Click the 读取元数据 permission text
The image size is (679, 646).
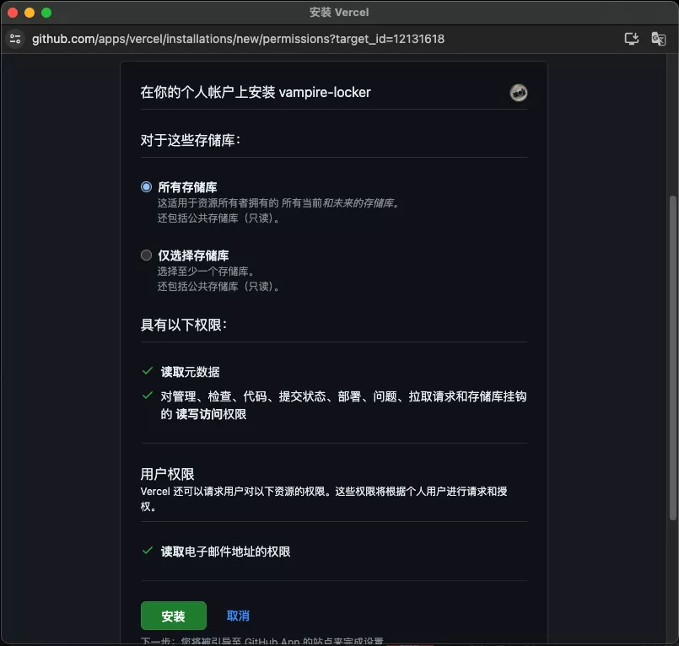(x=190, y=372)
